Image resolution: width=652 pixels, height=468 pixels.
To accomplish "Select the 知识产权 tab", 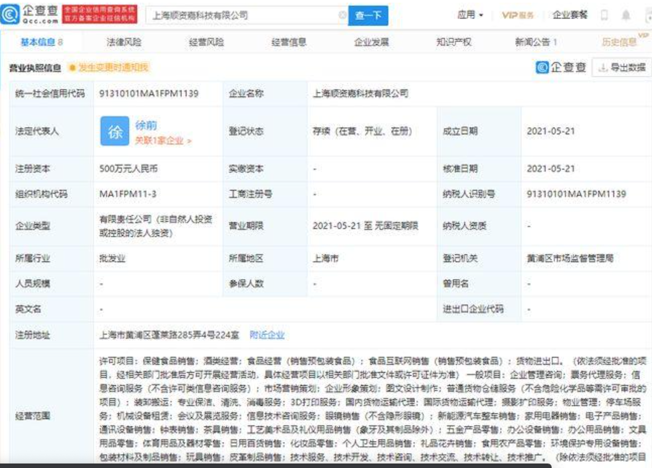I will [453, 42].
